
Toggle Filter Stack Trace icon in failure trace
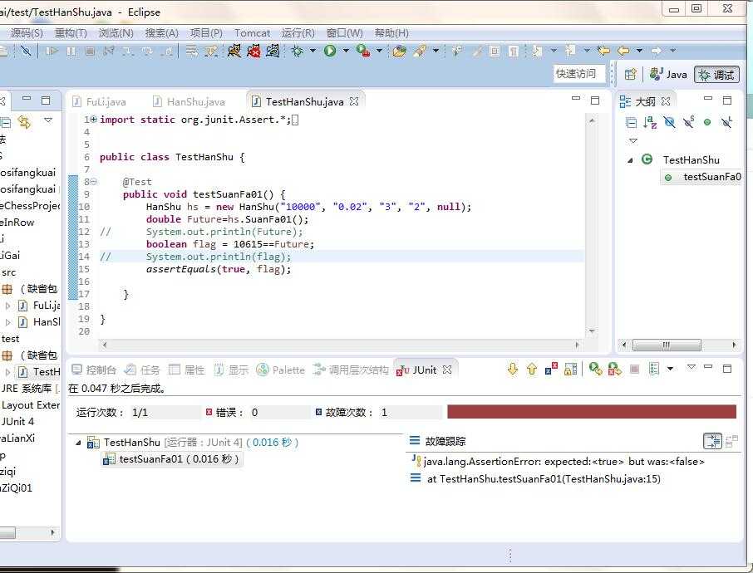click(712, 441)
